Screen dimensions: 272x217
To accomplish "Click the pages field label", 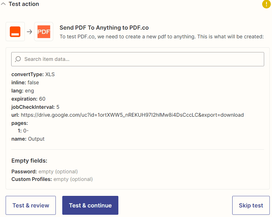I will [20, 123].
